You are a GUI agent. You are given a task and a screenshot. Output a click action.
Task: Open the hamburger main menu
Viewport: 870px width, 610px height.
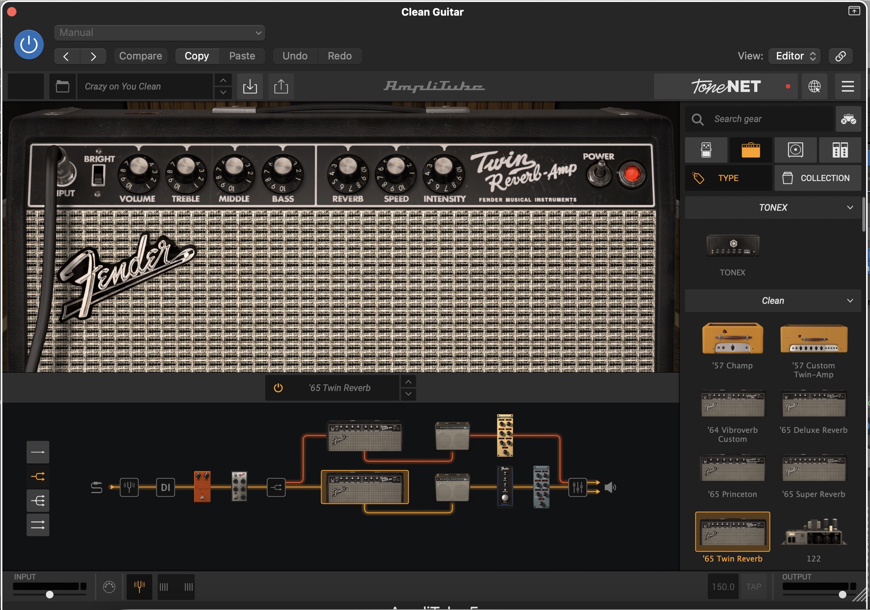848,86
